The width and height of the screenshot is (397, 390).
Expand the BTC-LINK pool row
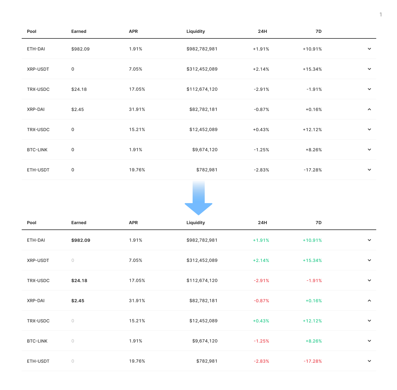coord(369,150)
